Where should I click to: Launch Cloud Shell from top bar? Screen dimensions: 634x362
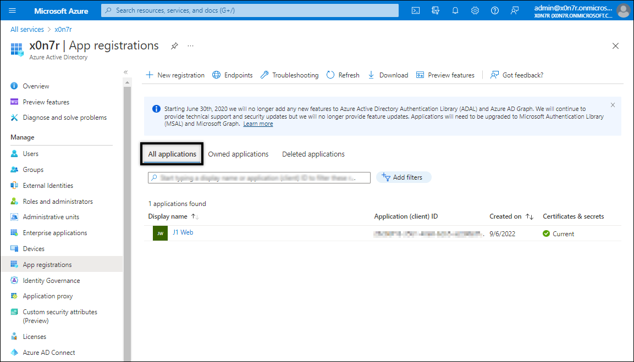pos(416,10)
